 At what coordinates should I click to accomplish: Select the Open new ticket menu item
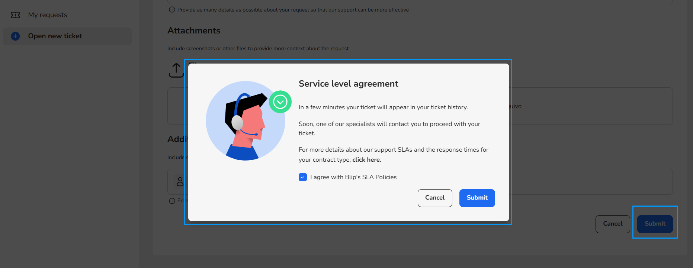(x=55, y=36)
